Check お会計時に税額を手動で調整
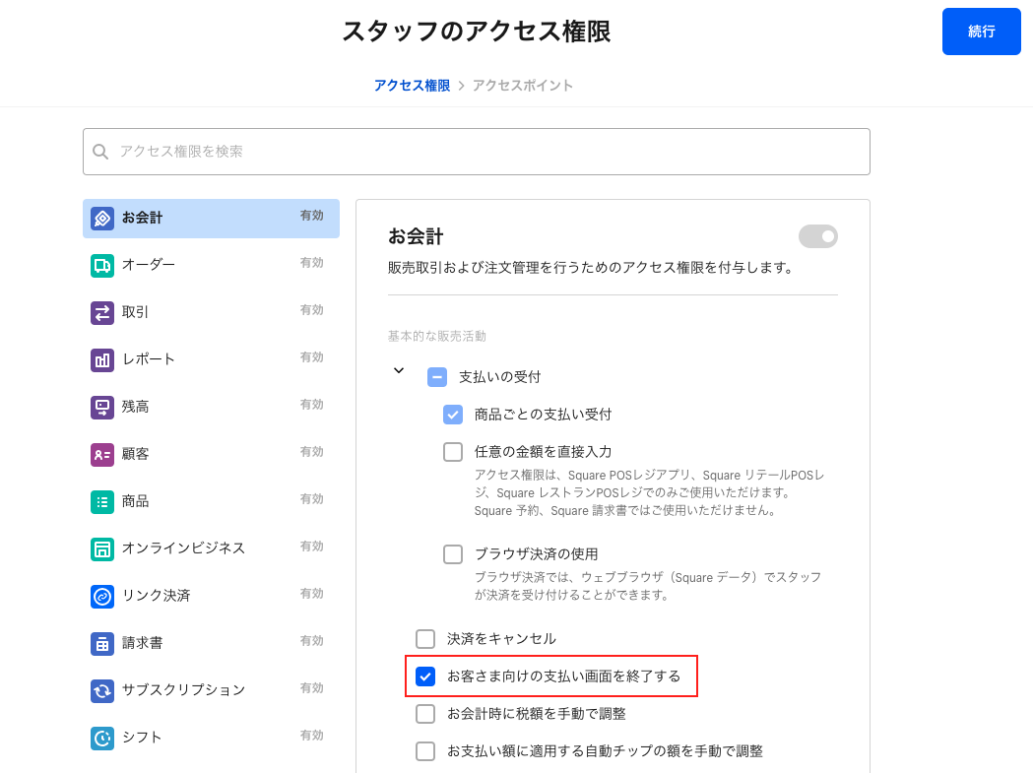The image size is (1033, 773). [x=425, y=714]
